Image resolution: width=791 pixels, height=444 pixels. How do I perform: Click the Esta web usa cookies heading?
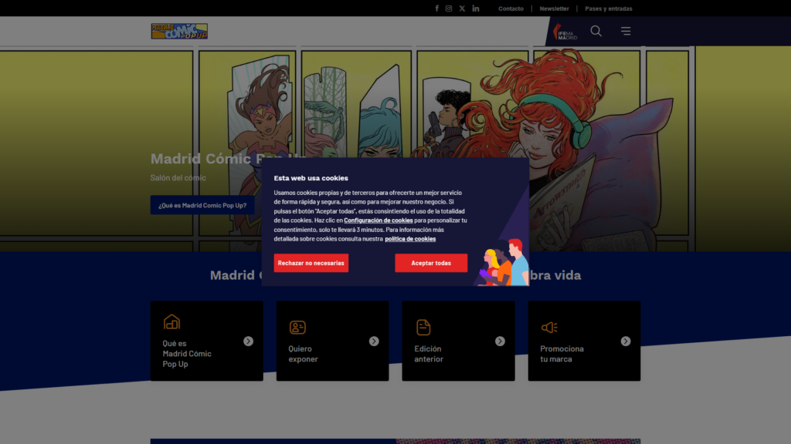311,178
